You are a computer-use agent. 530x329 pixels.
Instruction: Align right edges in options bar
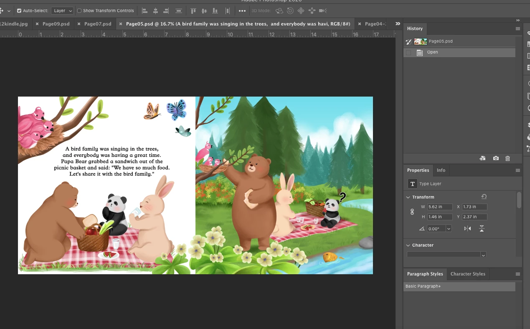pyautogui.click(x=166, y=11)
